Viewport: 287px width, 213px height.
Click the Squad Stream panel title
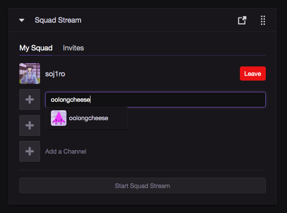(58, 20)
